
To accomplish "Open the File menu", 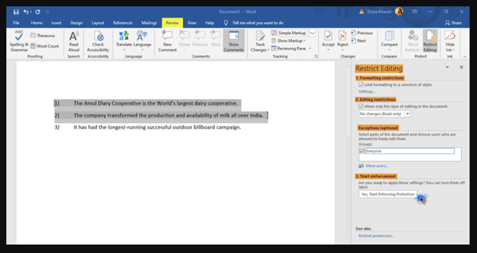I will point(16,23).
